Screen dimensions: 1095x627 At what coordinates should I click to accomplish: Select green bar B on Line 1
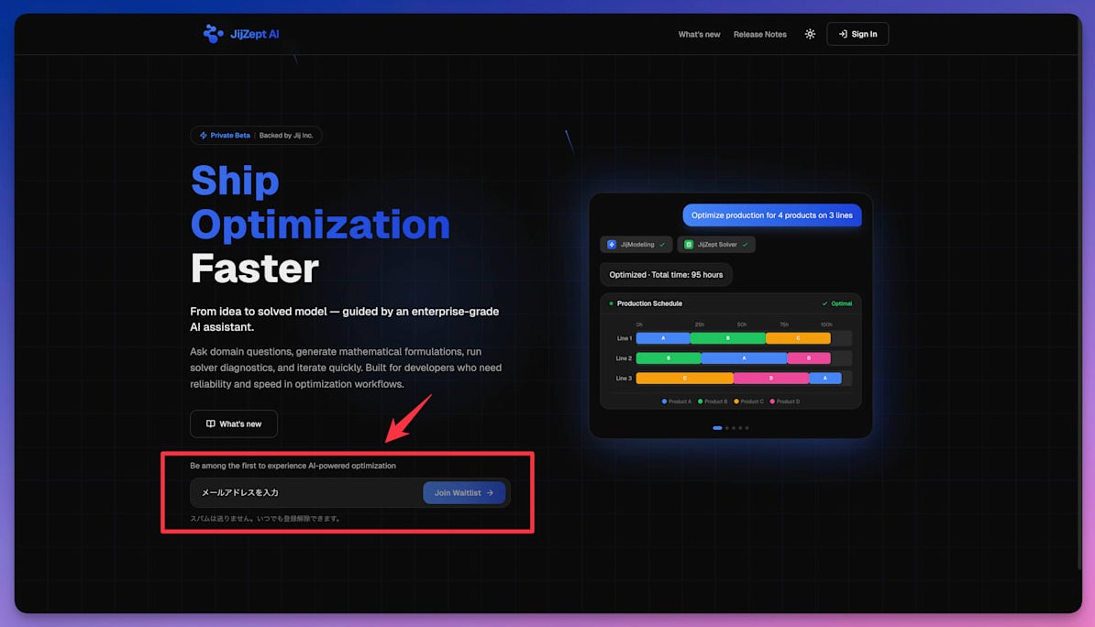727,338
